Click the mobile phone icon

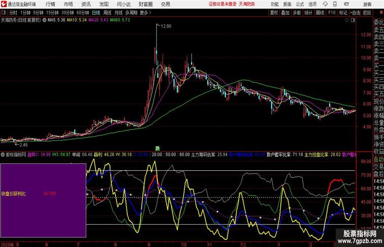pos(335,4)
